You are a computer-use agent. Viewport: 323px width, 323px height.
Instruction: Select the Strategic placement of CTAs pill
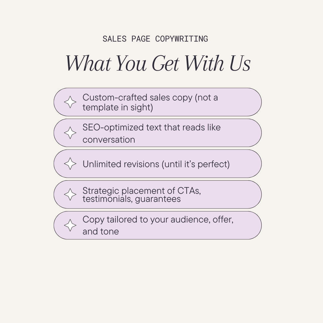[158, 194]
